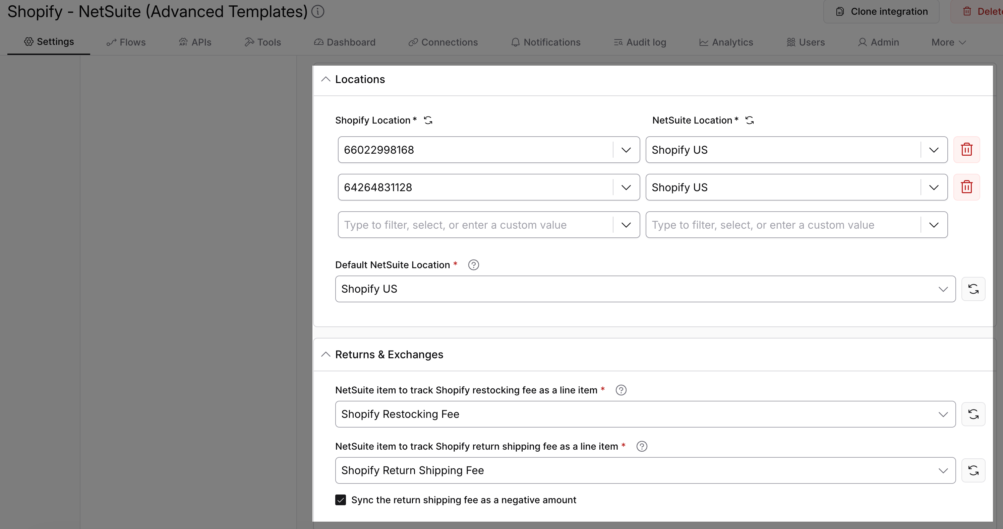Refresh the NetSuite Location column list

click(750, 120)
